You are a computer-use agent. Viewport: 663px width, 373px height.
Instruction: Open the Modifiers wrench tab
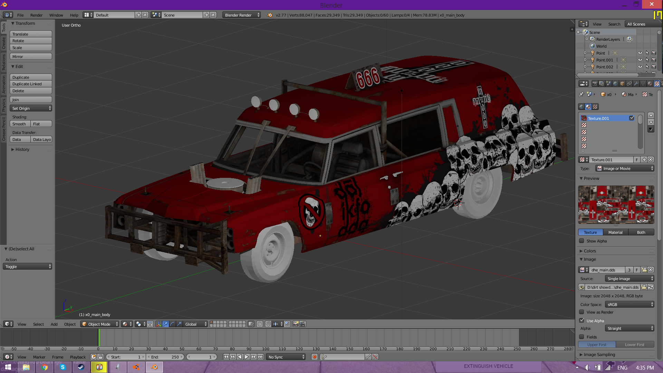(x=636, y=84)
